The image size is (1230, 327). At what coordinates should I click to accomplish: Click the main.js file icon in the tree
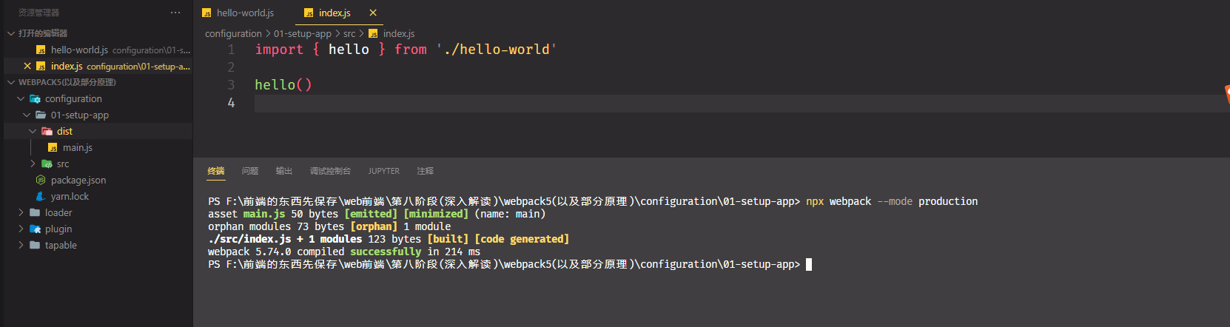pos(53,147)
